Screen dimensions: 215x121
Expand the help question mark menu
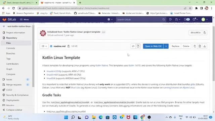[195, 19]
